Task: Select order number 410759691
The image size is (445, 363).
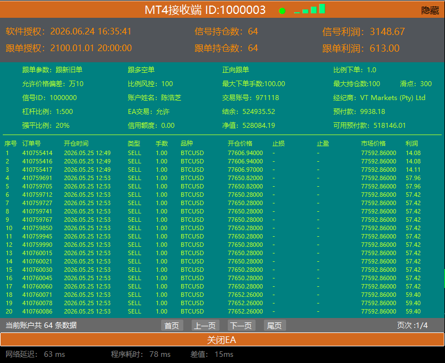Action: tap(37, 178)
